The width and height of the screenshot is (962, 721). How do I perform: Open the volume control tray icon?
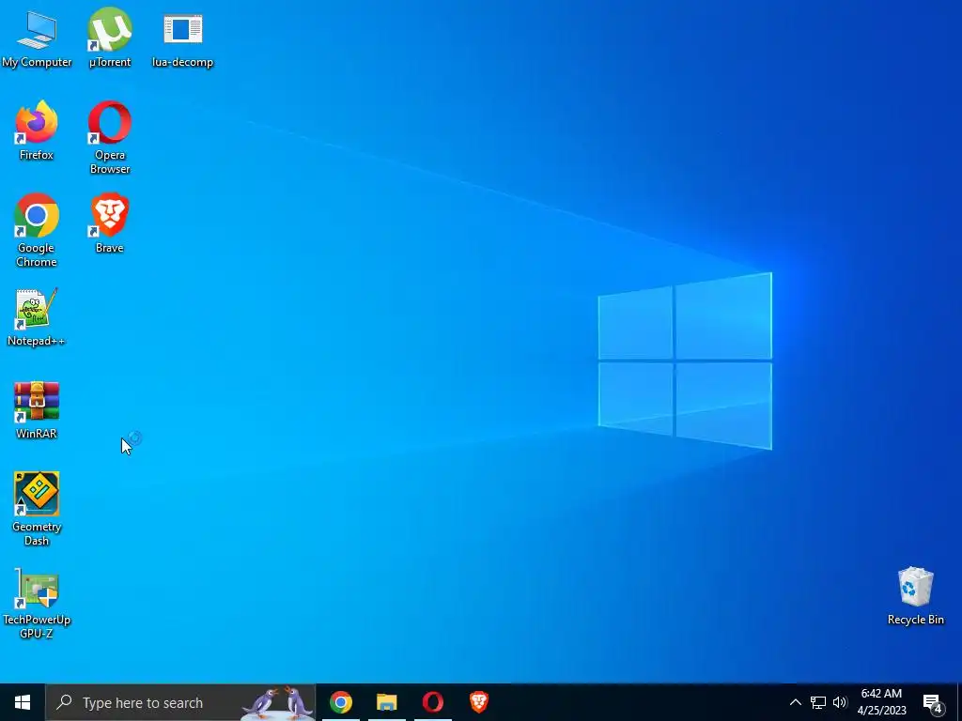(840, 702)
